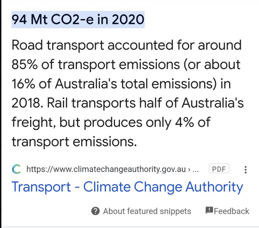Click the question mark help icon

point(95,211)
